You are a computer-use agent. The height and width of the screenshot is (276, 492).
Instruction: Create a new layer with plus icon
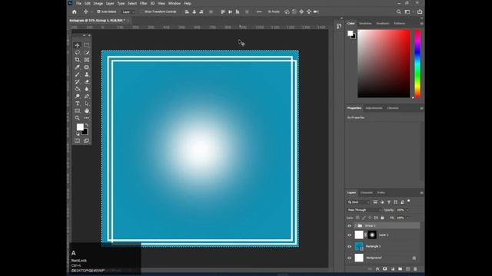click(x=407, y=269)
